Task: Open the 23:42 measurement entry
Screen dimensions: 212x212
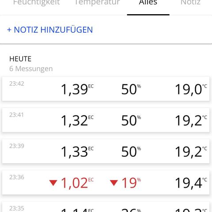Action: 106,89
